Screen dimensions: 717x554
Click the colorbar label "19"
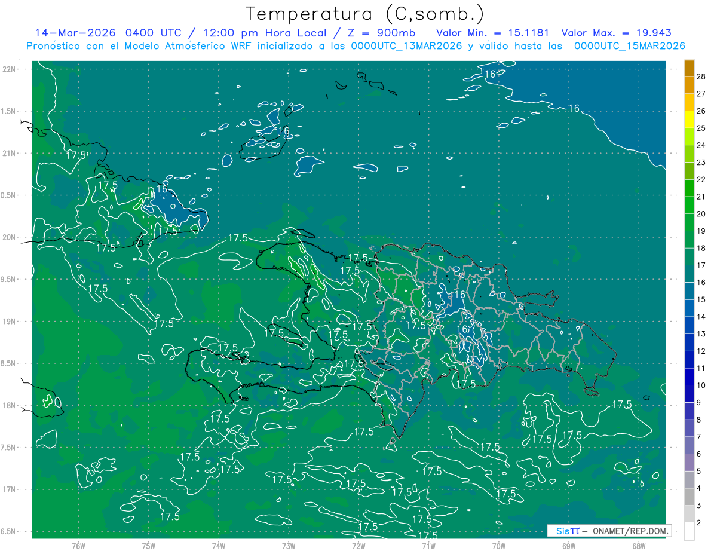pyautogui.click(x=702, y=231)
